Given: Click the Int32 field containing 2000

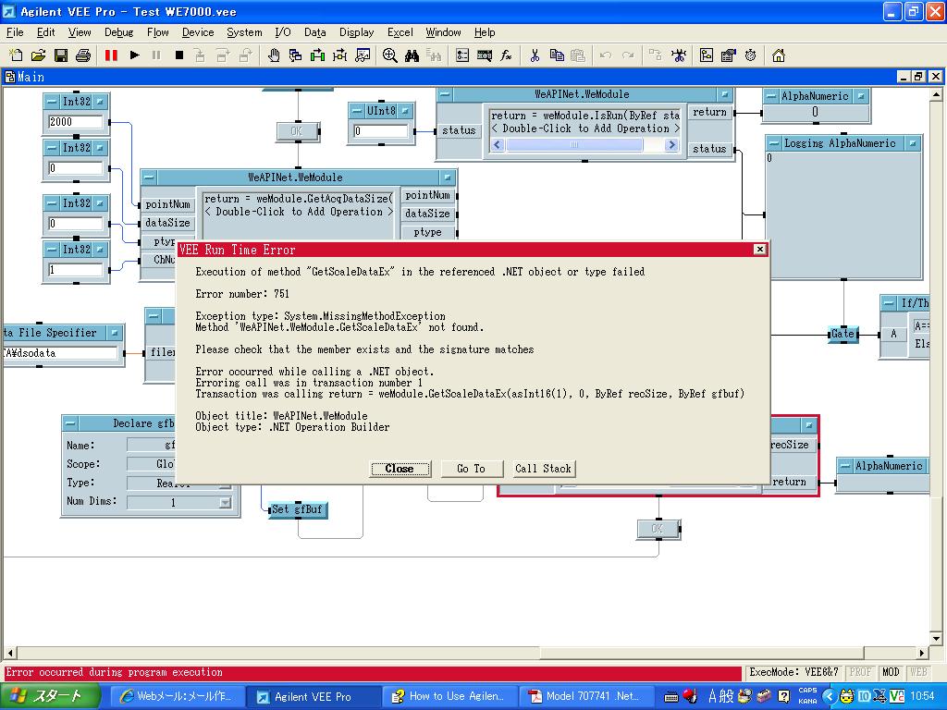Looking at the screenshot, I should click(x=75, y=122).
